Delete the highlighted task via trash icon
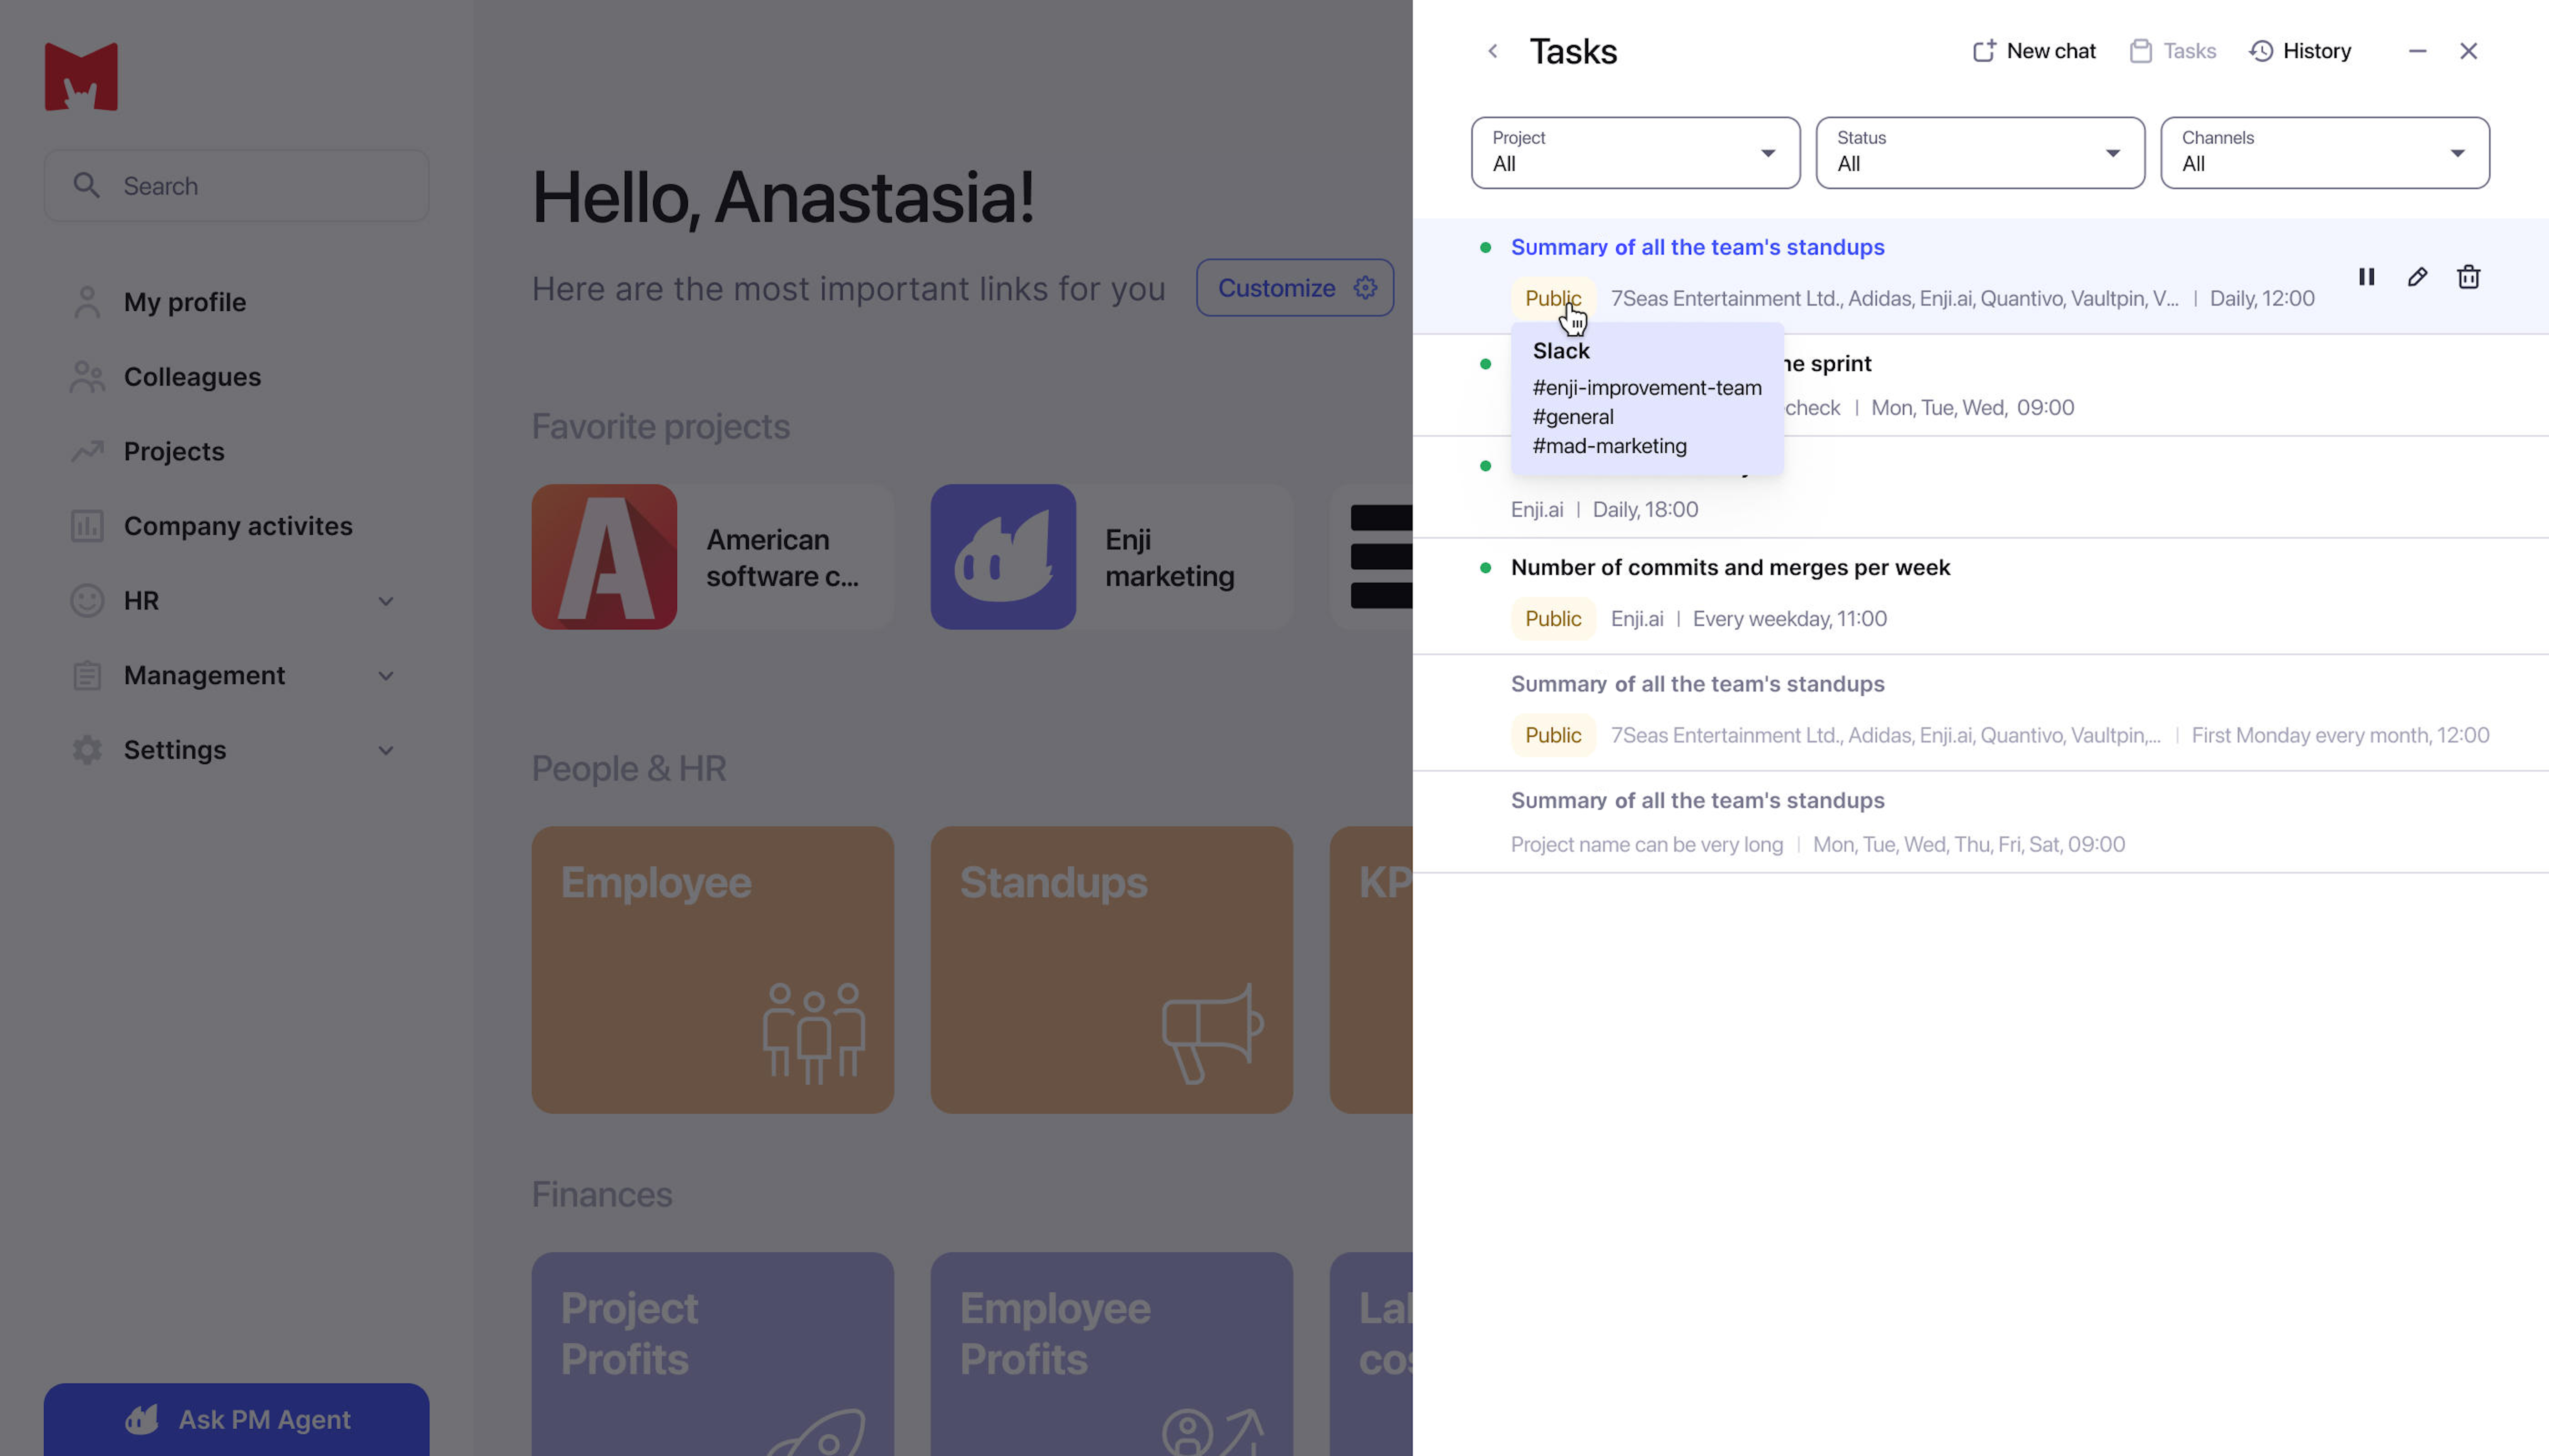Viewport: 2549px width, 1456px height. pos(2468,277)
